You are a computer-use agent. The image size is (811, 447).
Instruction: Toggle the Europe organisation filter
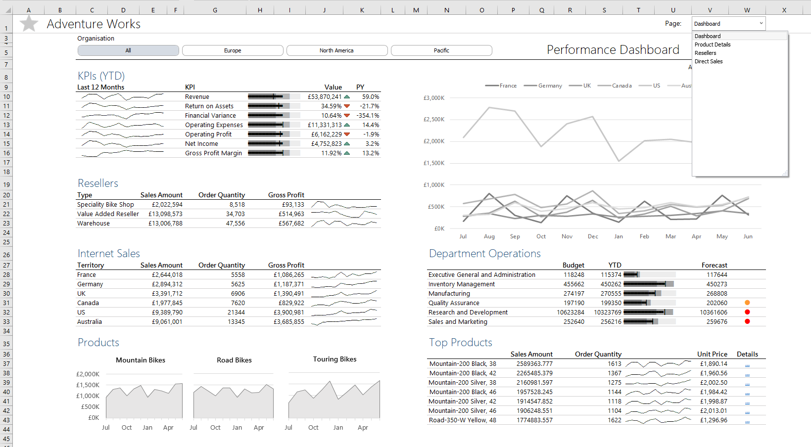233,50
